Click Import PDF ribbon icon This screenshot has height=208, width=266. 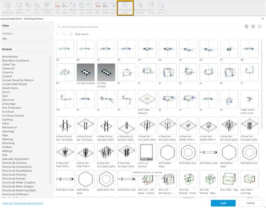pyautogui.click(x=97, y=7)
